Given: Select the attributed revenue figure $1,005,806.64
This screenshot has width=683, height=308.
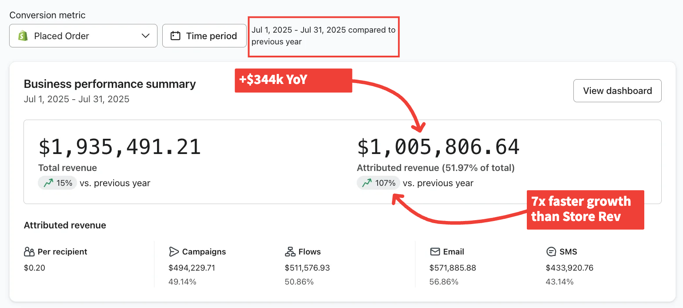Looking at the screenshot, I should click(x=438, y=147).
